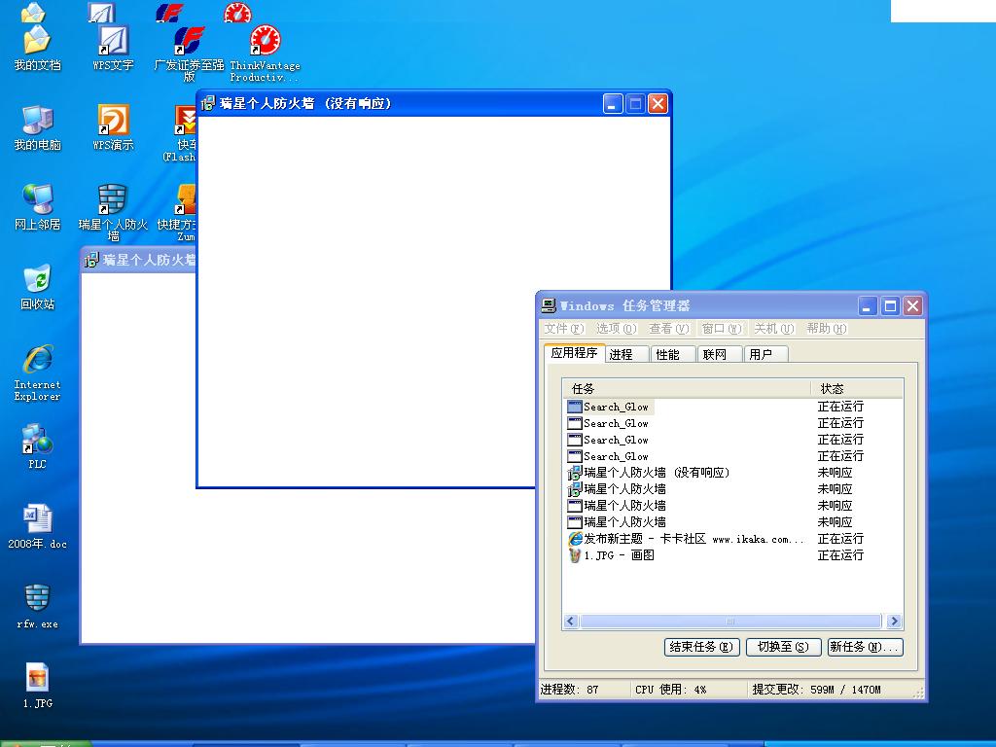Image resolution: width=996 pixels, height=747 pixels.
Task: Sort the task list by 状态 column header
Action: 857,389
